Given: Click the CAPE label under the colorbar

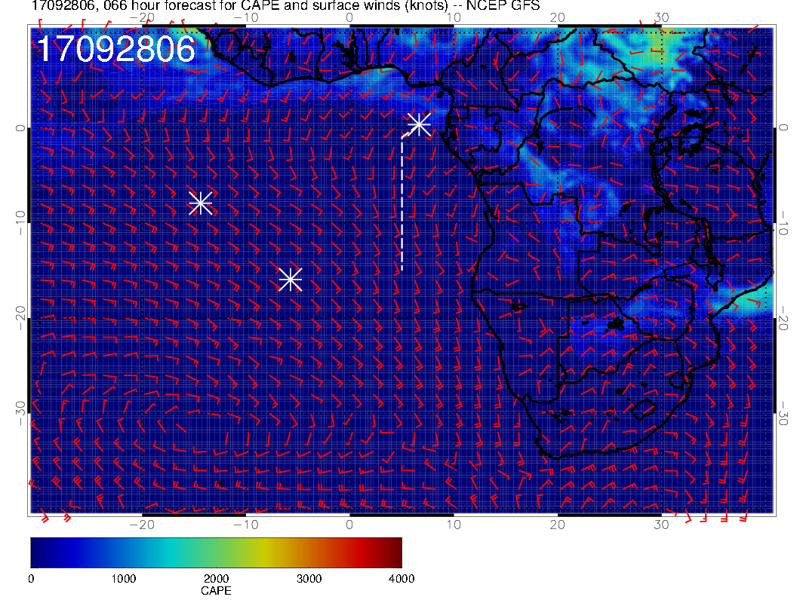Looking at the screenshot, I should click(x=216, y=591).
